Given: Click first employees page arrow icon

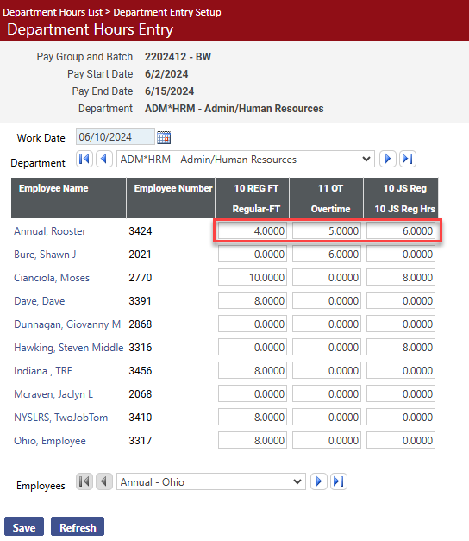Looking at the screenshot, I should pos(84,481).
